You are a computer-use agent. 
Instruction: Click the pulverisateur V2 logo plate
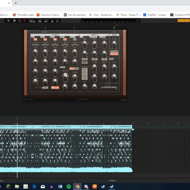(x=110, y=87)
